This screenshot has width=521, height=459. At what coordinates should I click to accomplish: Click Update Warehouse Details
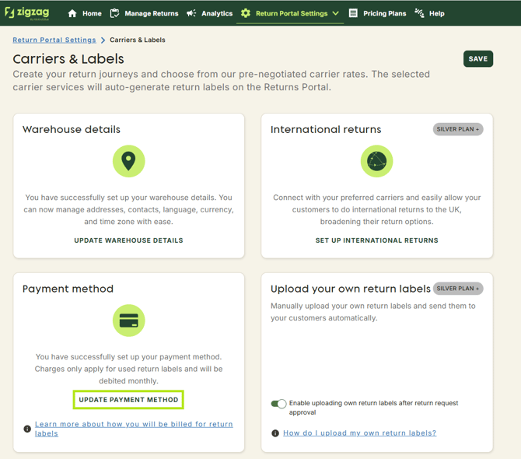(x=128, y=240)
